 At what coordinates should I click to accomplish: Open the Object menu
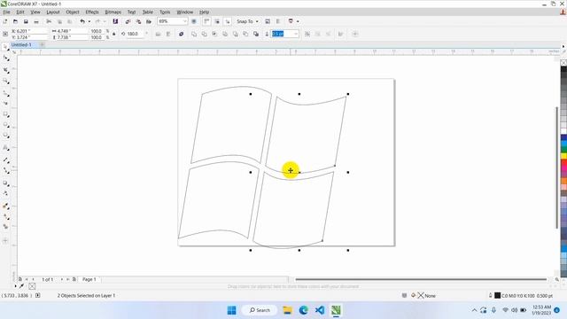coord(73,12)
